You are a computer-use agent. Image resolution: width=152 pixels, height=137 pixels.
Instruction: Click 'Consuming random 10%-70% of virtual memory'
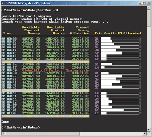41,19
